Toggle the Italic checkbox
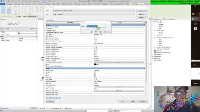The image size is (200, 112). point(95,74)
